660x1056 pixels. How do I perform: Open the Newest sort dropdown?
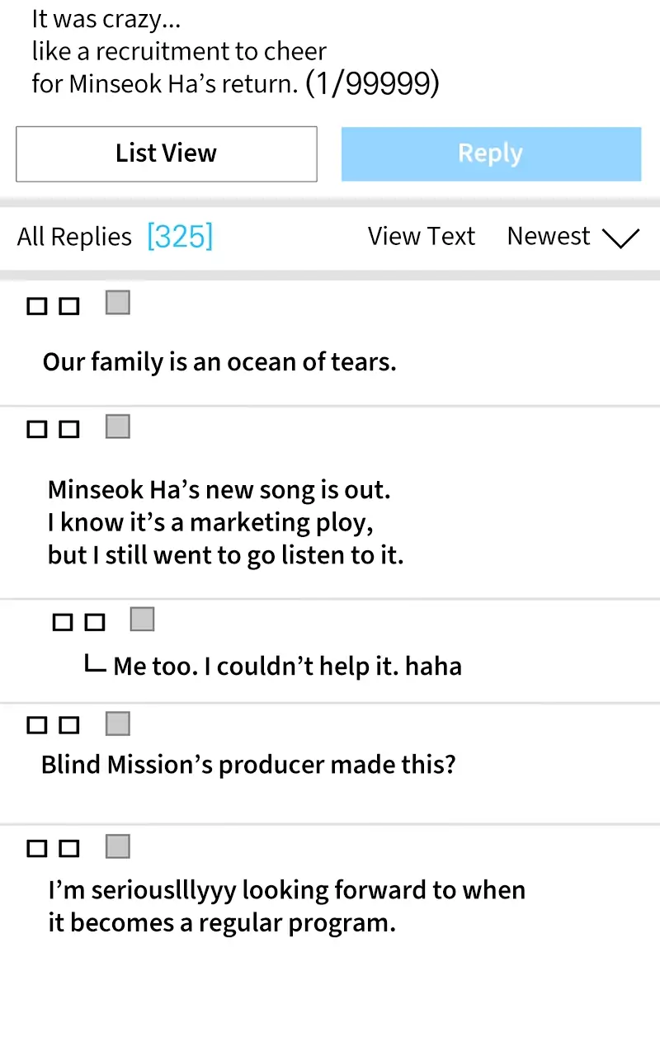click(x=549, y=237)
